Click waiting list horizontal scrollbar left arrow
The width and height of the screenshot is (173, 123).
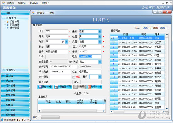(x=112, y=112)
